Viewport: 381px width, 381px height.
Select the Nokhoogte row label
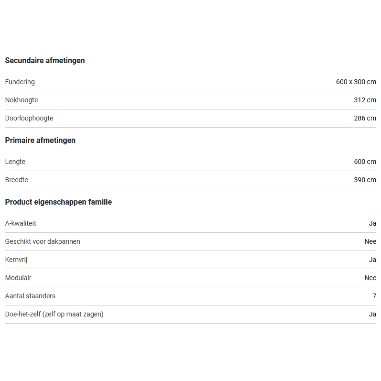(21, 100)
